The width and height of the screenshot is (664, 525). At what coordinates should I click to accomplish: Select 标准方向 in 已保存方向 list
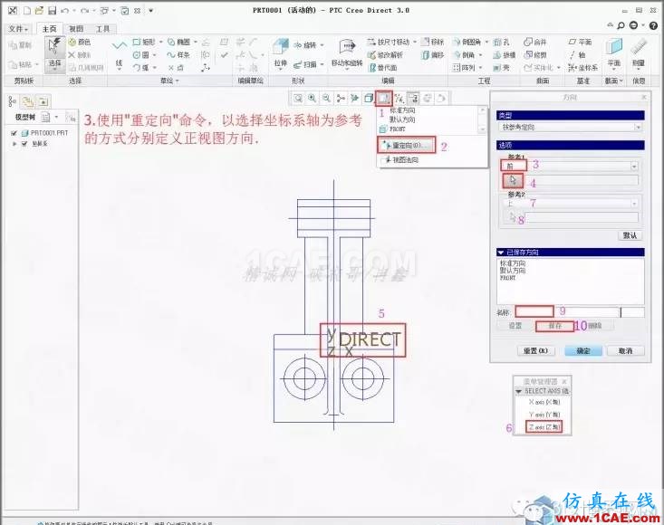click(x=513, y=263)
